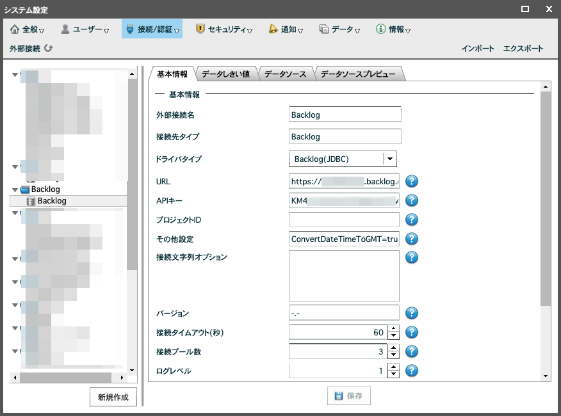Screen dimensions: 561x416
Task: Click the 新規作成 button
Action: (113, 397)
